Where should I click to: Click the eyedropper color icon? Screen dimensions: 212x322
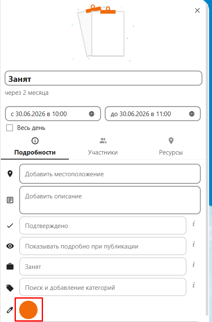click(x=10, y=310)
